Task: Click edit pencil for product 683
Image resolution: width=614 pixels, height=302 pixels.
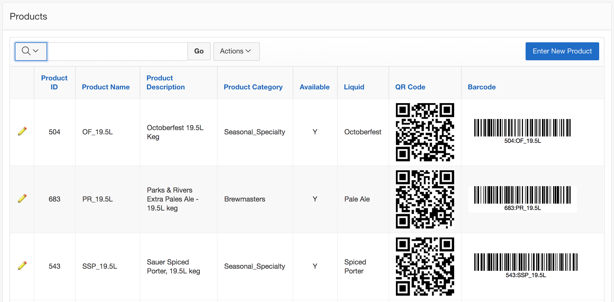Action: tap(22, 198)
